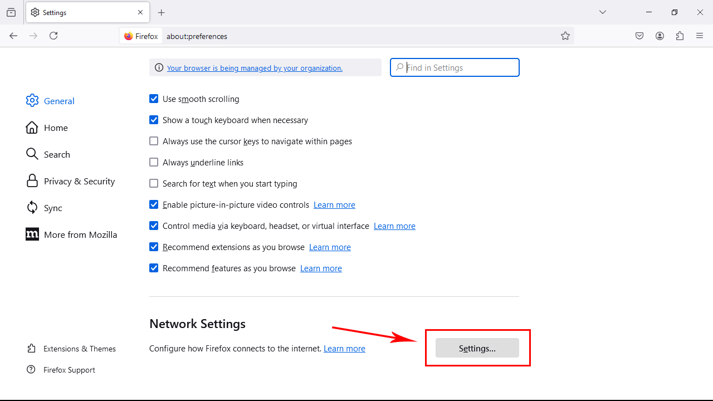The image size is (713, 401).
Task: Click the Network Settings button
Action: point(477,348)
